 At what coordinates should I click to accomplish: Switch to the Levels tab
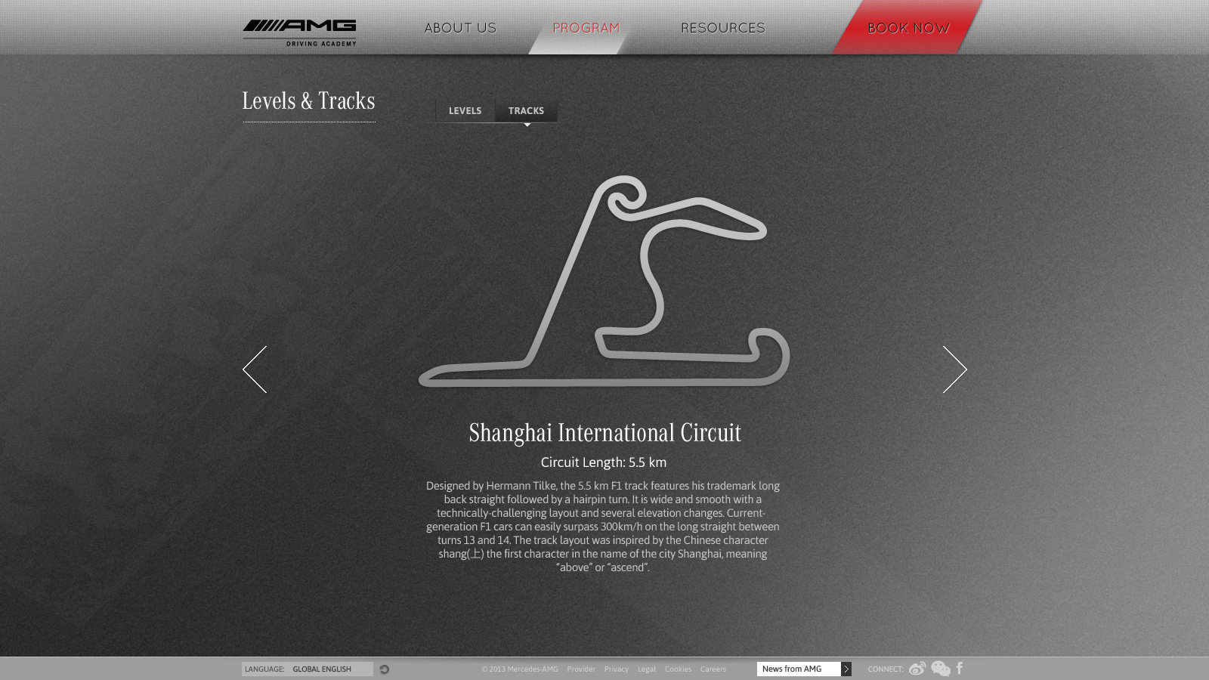pos(465,110)
